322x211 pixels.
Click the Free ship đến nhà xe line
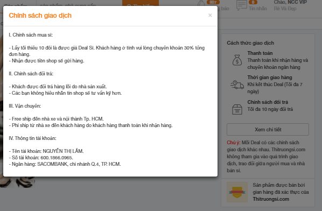click(56, 119)
